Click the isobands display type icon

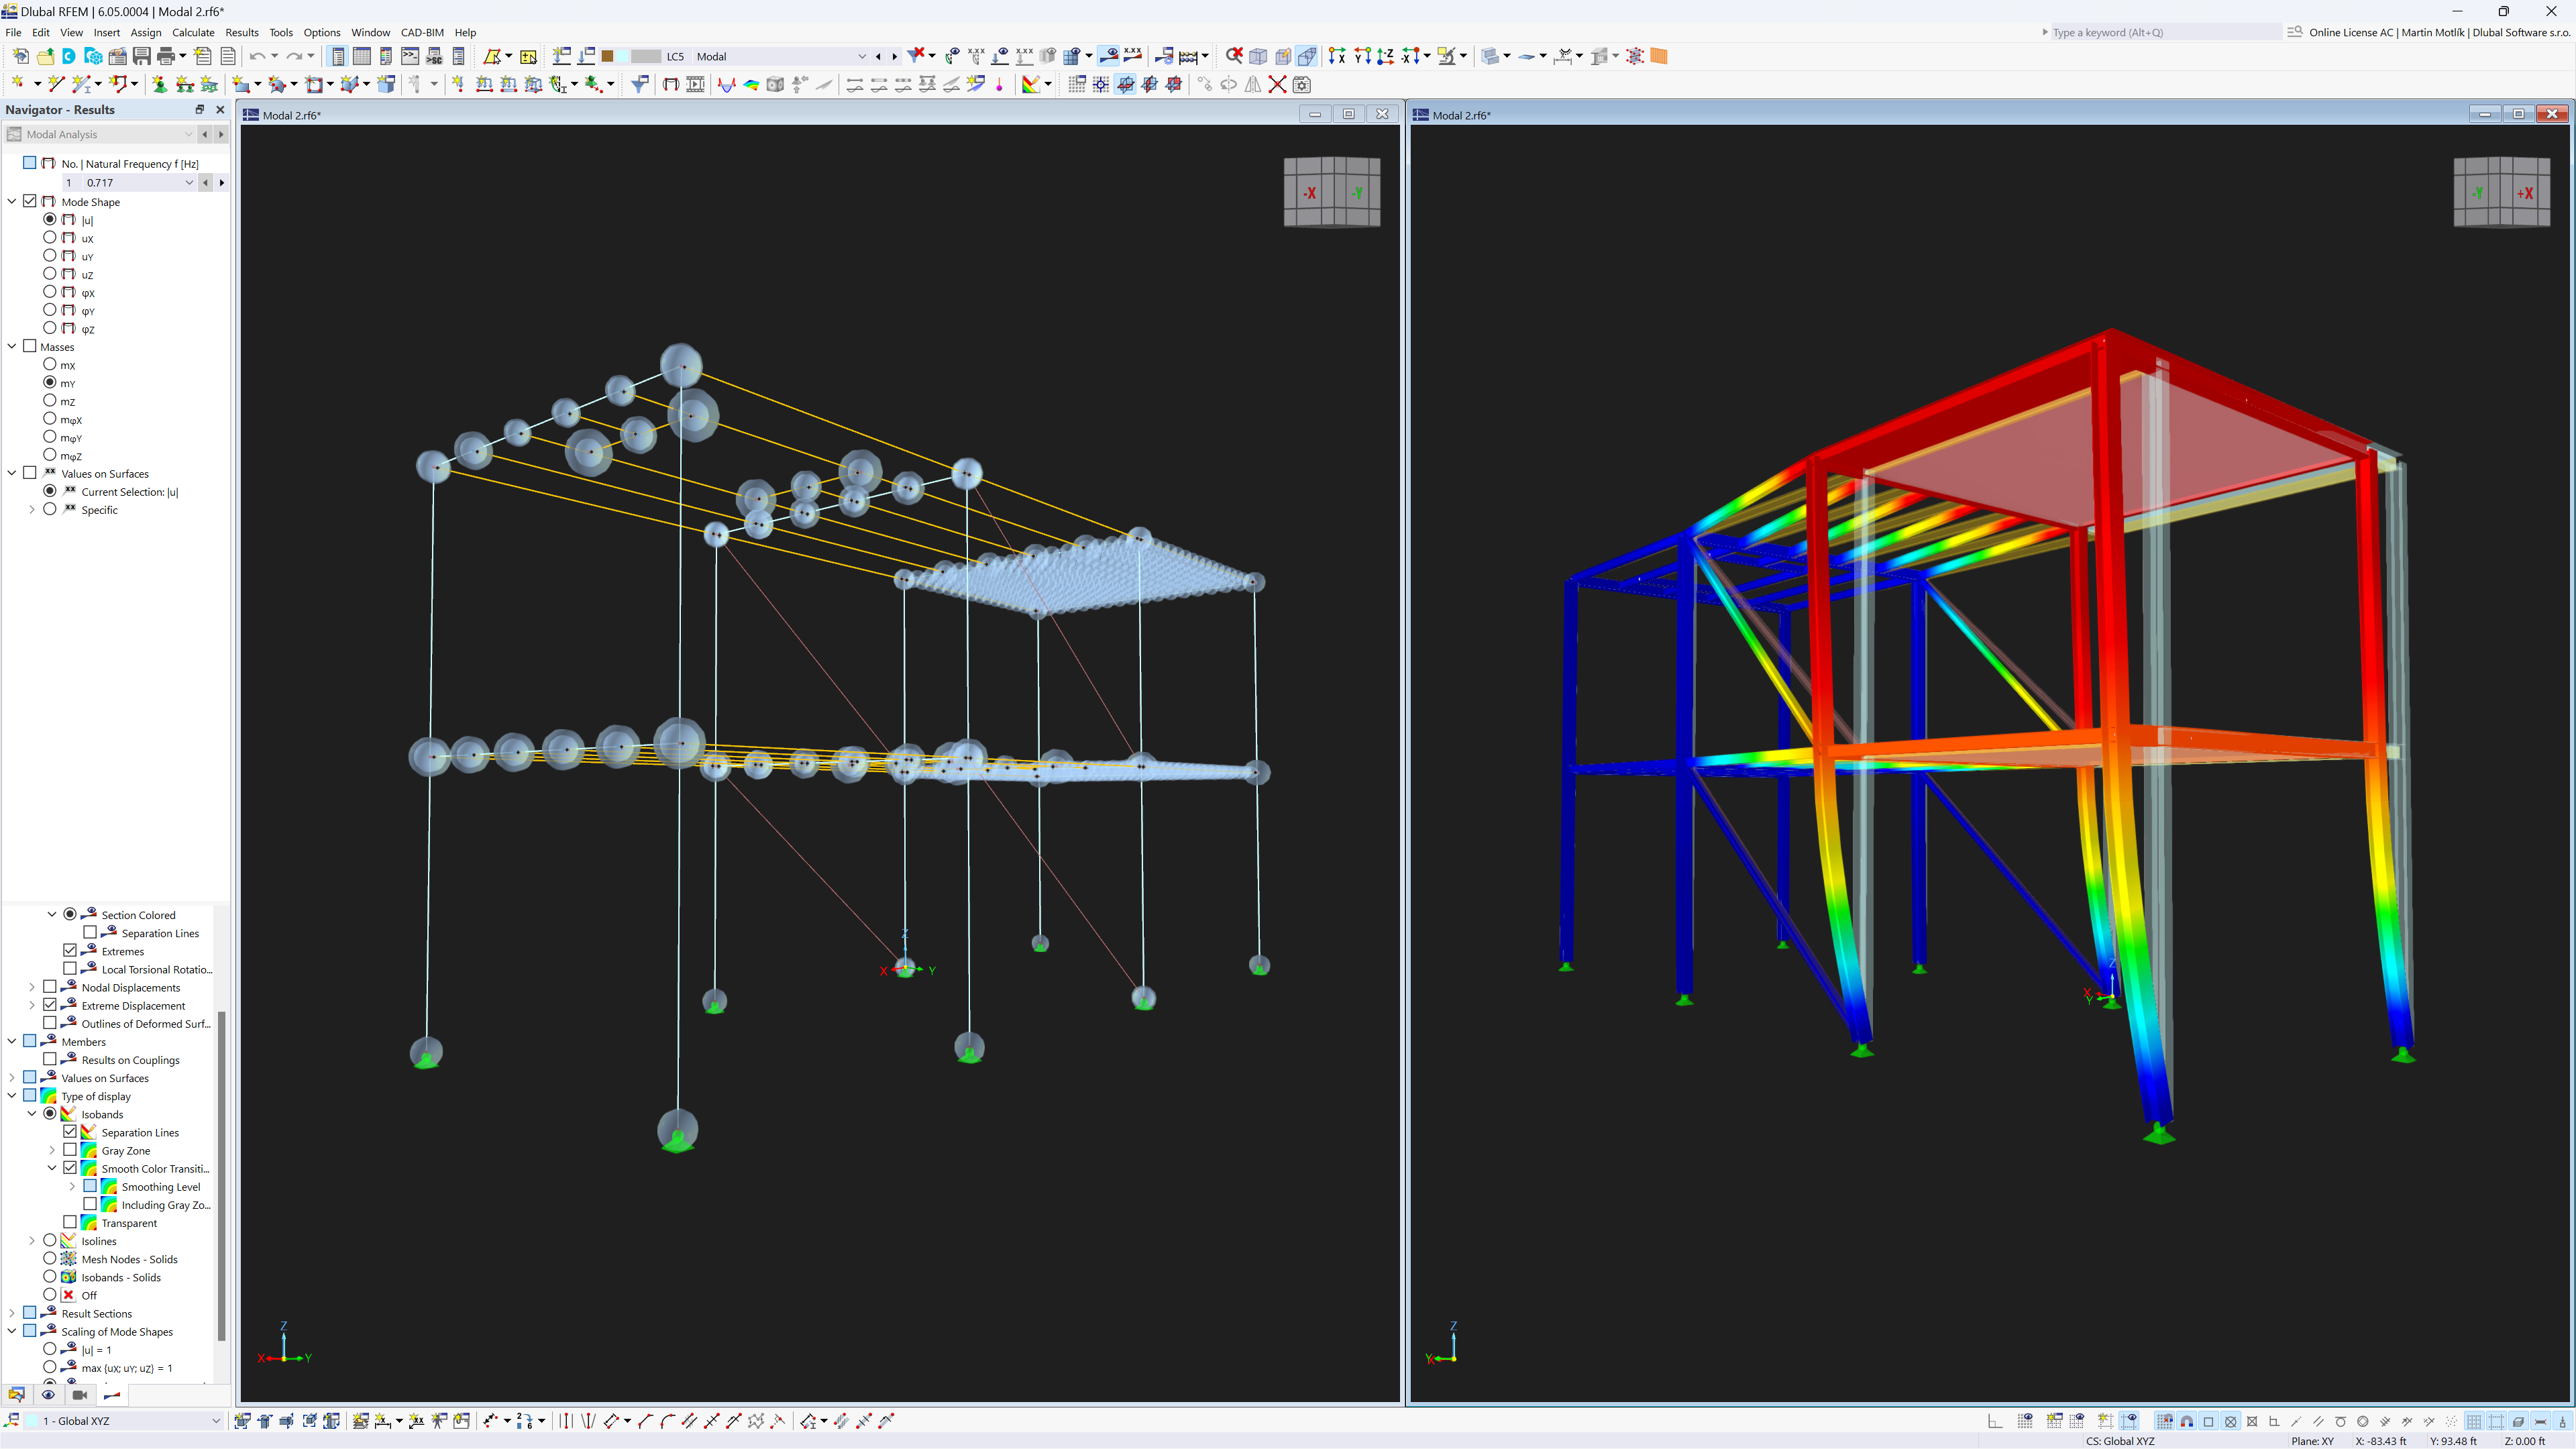coord(67,1113)
